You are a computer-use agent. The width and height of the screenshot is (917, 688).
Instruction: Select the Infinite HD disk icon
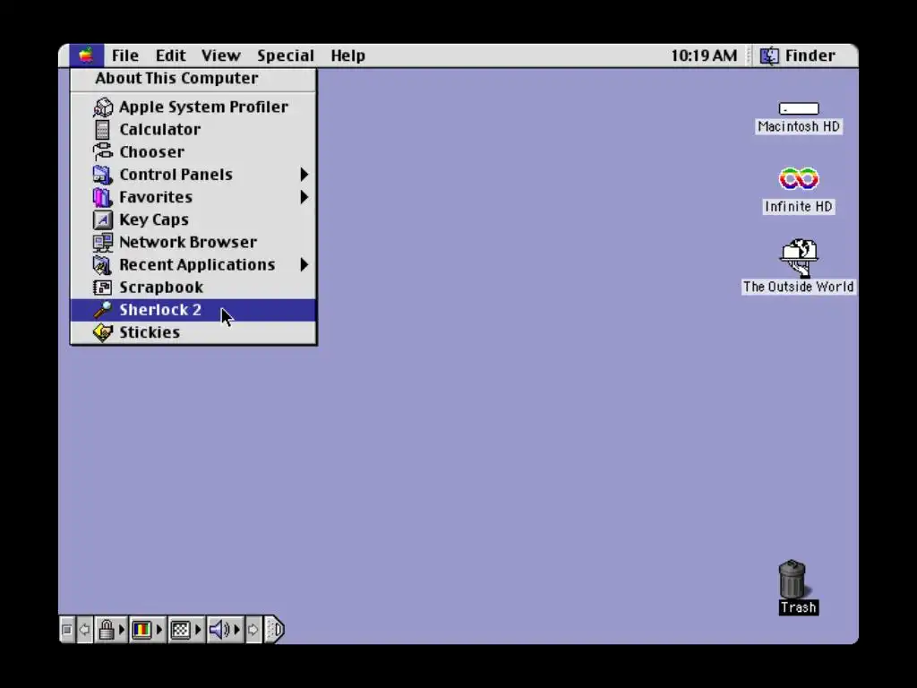798,190
